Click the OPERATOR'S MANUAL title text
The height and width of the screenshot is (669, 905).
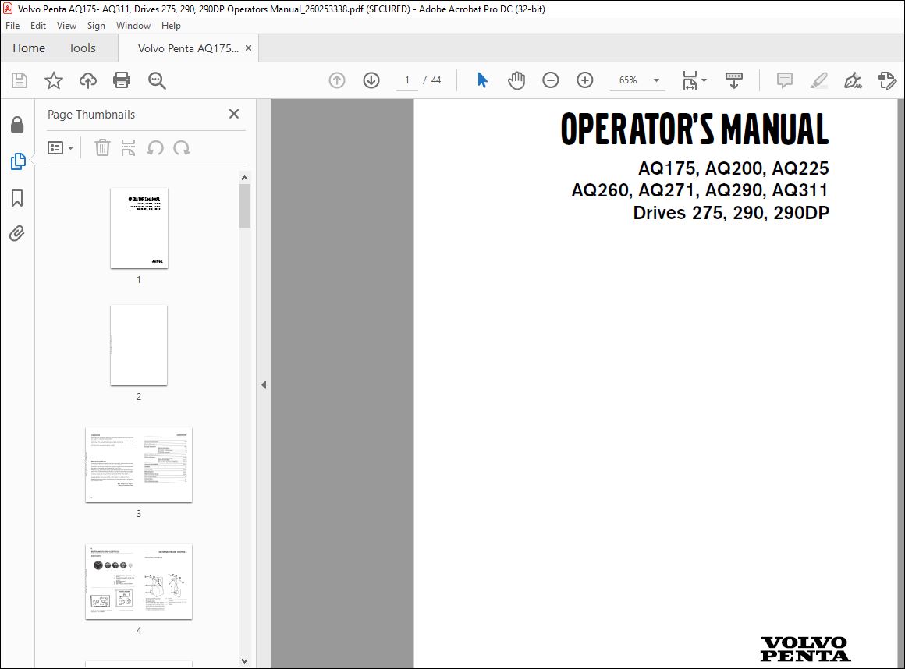[x=694, y=129]
